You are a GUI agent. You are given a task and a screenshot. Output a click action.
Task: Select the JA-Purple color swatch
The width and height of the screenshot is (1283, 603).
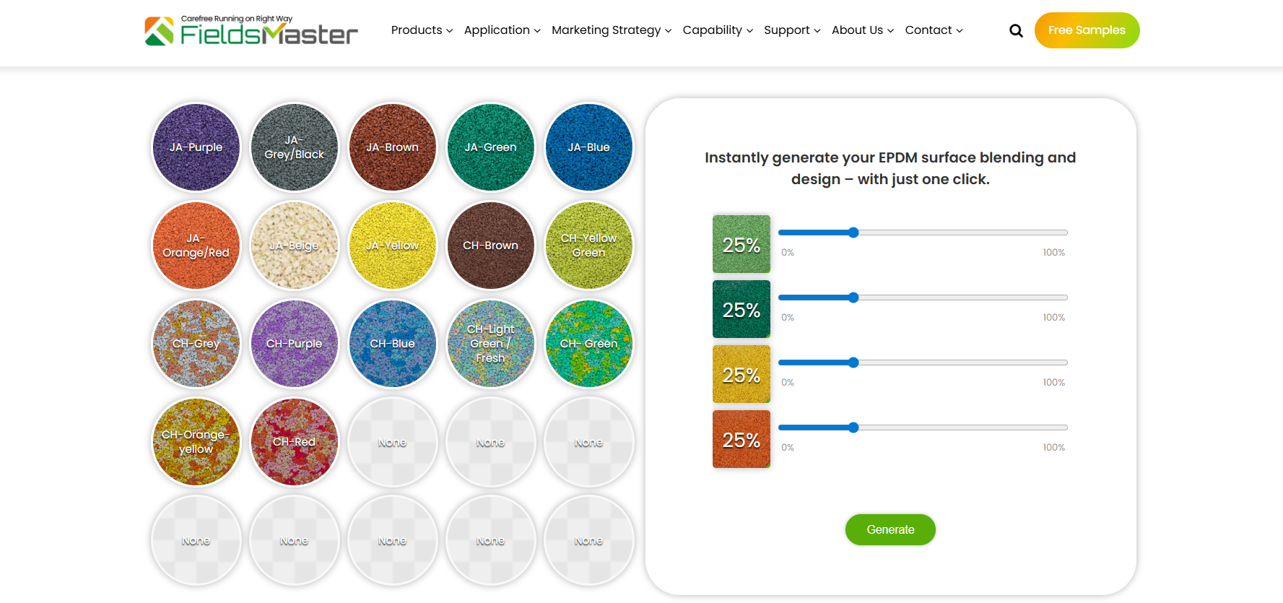(196, 147)
